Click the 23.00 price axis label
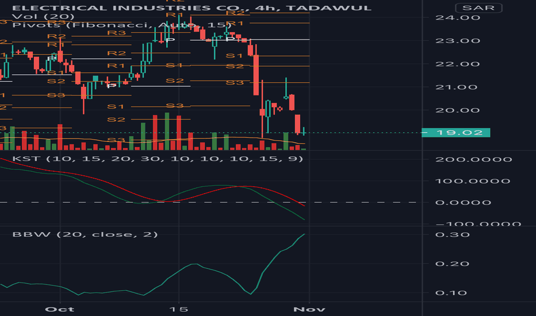The width and height of the screenshot is (536, 316). 458,41
